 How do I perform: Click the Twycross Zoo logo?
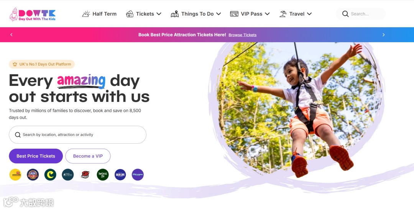pos(103,175)
